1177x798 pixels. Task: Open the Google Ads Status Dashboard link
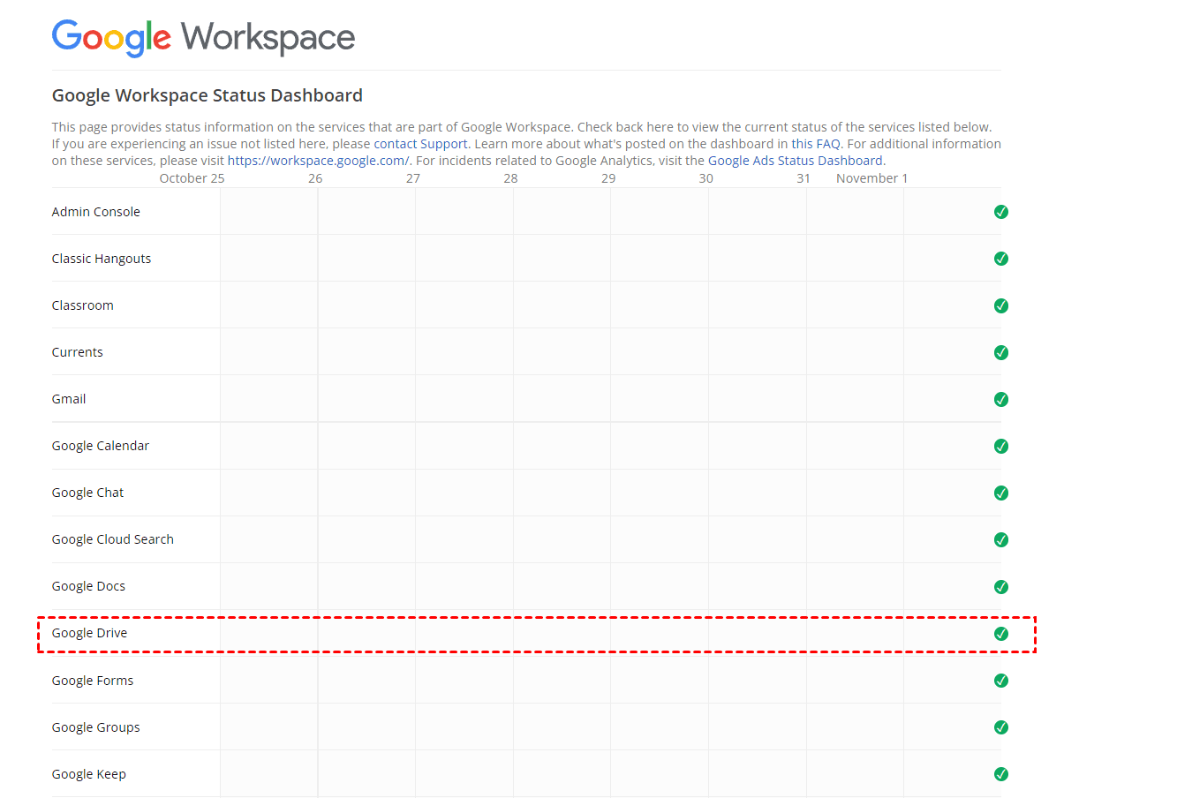pyautogui.click(x=796, y=161)
